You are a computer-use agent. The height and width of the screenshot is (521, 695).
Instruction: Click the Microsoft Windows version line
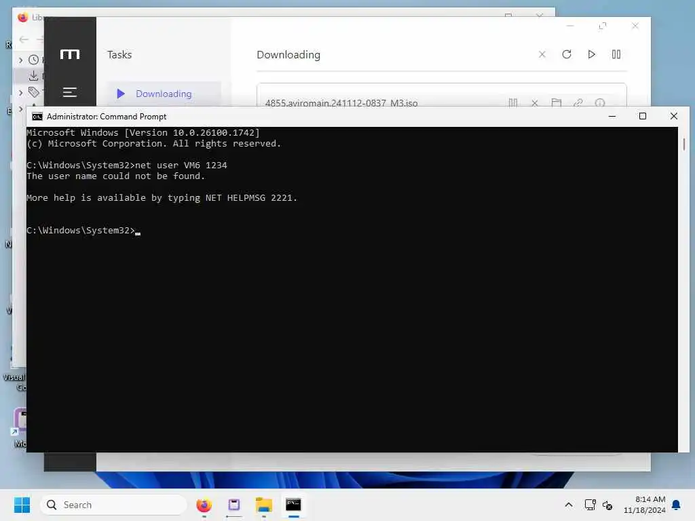coord(143,132)
